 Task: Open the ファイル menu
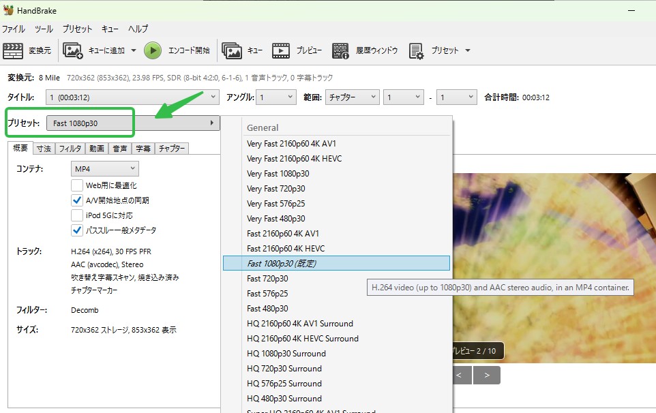(14, 29)
